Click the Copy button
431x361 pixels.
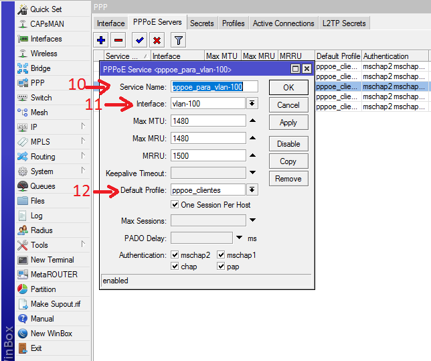coord(288,161)
